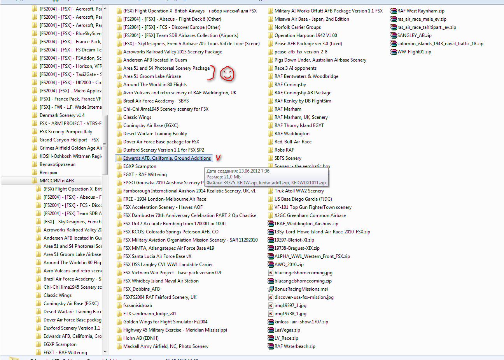Click the FSX_Dobbins_AFB folder icon
This screenshot has height=360, width=504.
click(119, 289)
